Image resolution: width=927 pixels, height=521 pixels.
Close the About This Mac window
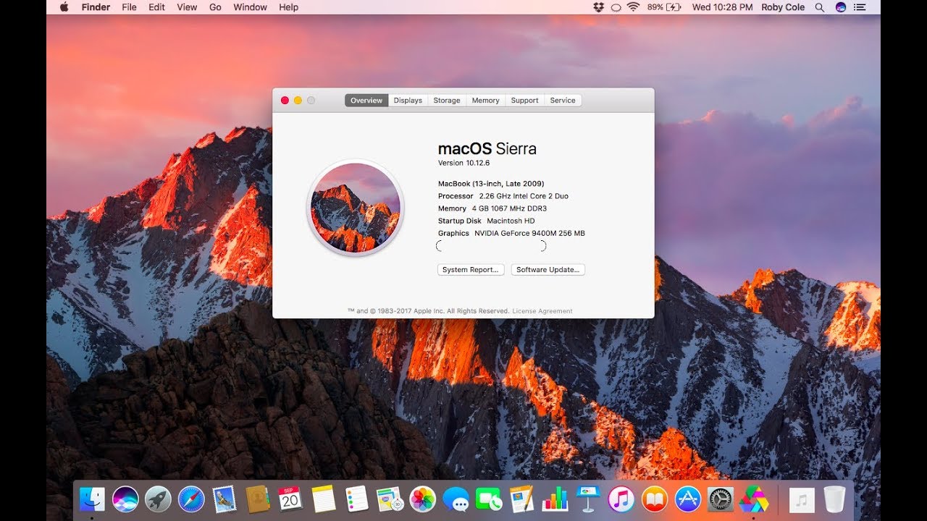coord(285,101)
